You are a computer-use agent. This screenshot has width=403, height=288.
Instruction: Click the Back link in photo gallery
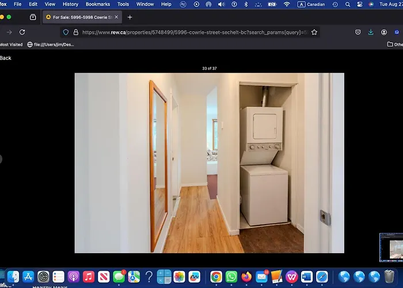pos(5,58)
